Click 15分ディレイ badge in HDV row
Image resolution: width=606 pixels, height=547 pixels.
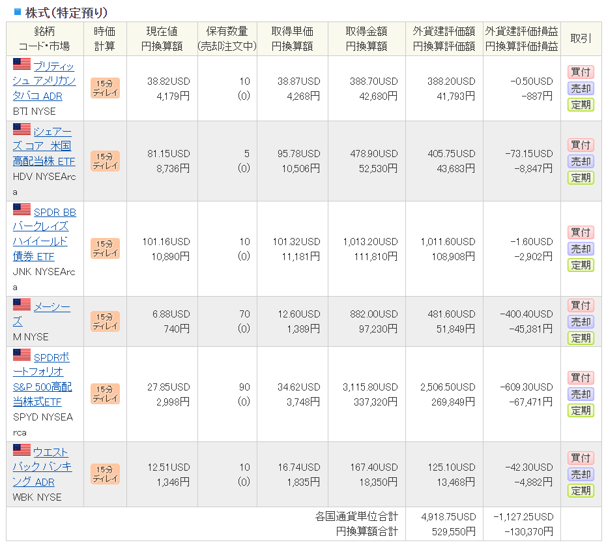tap(105, 161)
